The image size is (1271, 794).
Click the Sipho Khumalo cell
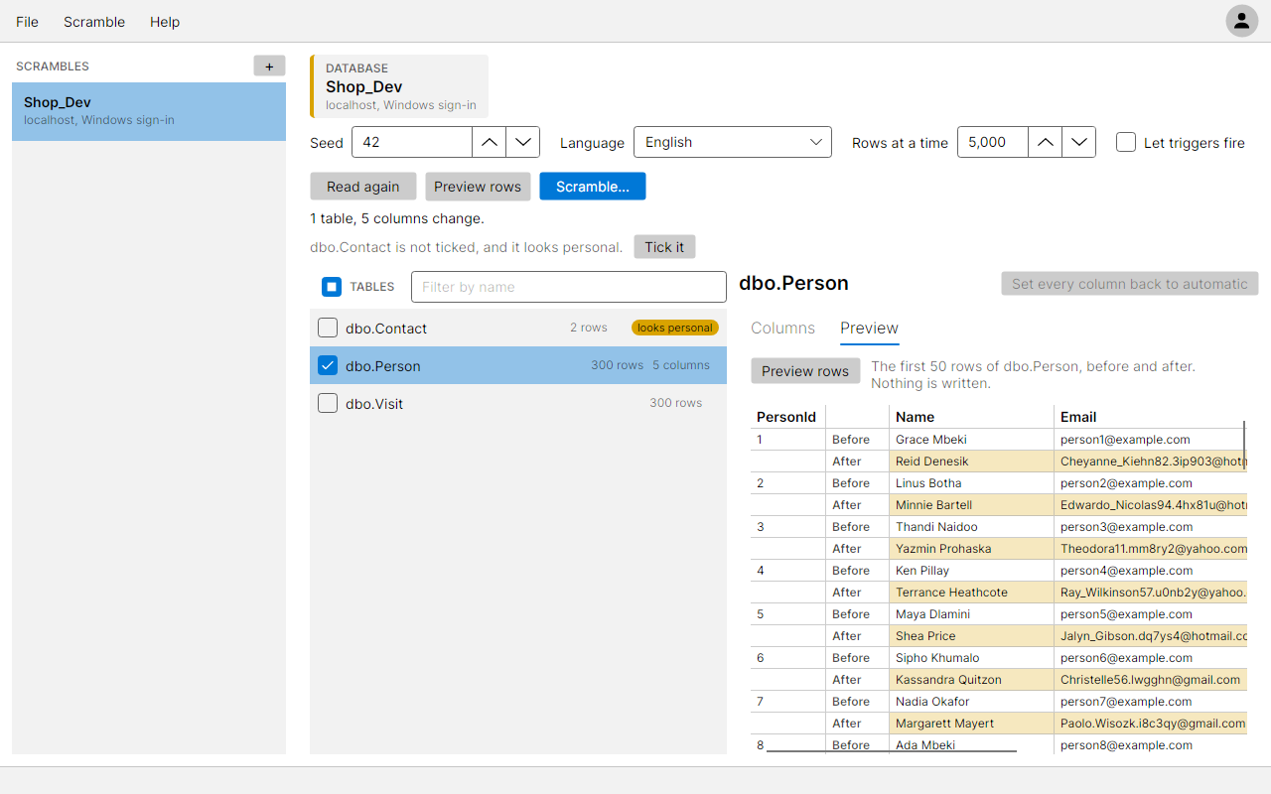coord(971,658)
